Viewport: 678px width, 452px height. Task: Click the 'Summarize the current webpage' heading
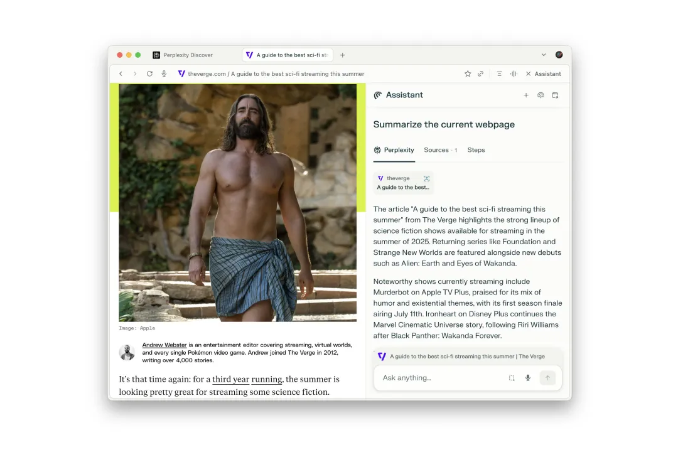pos(444,124)
